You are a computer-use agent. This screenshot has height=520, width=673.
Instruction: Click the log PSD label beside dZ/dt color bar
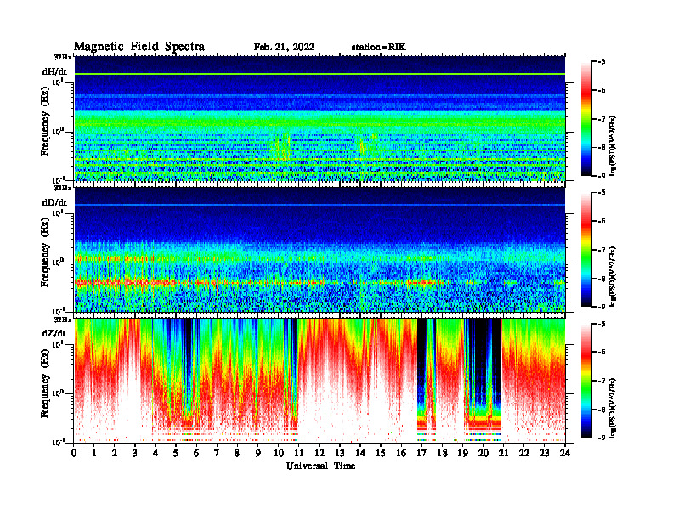[614, 407]
